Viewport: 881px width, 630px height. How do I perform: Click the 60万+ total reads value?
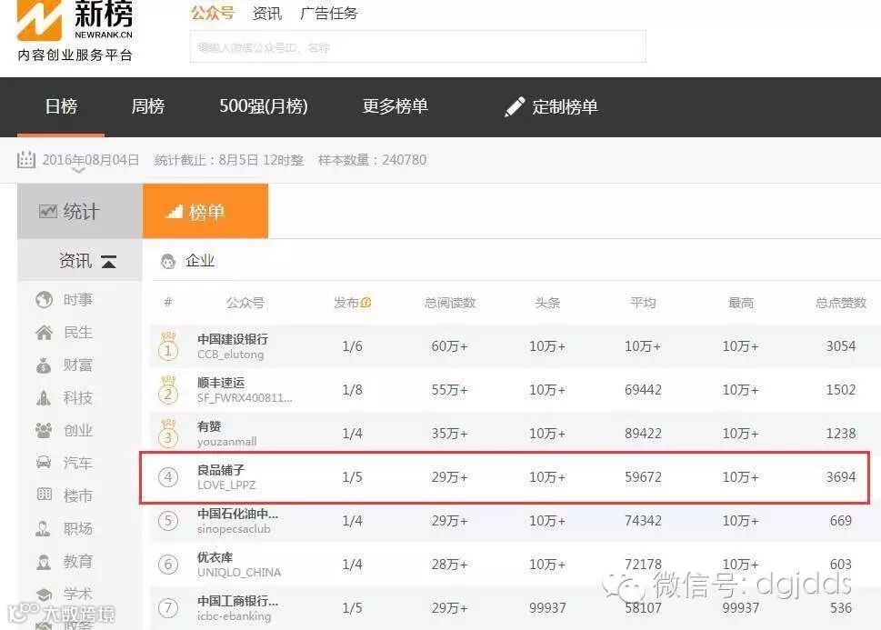pyautogui.click(x=449, y=346)
